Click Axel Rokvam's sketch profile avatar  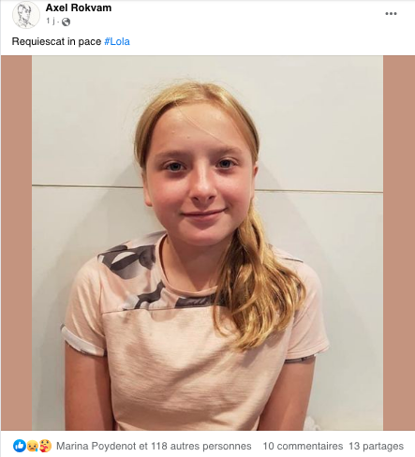click(26, 15)
